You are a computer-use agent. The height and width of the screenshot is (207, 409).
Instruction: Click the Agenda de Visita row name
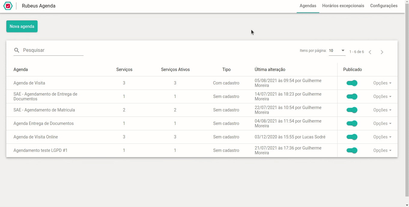point(29,83)
